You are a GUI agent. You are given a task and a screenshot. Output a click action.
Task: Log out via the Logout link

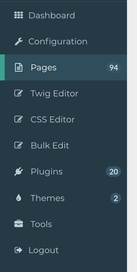click(x=64, y=250)
